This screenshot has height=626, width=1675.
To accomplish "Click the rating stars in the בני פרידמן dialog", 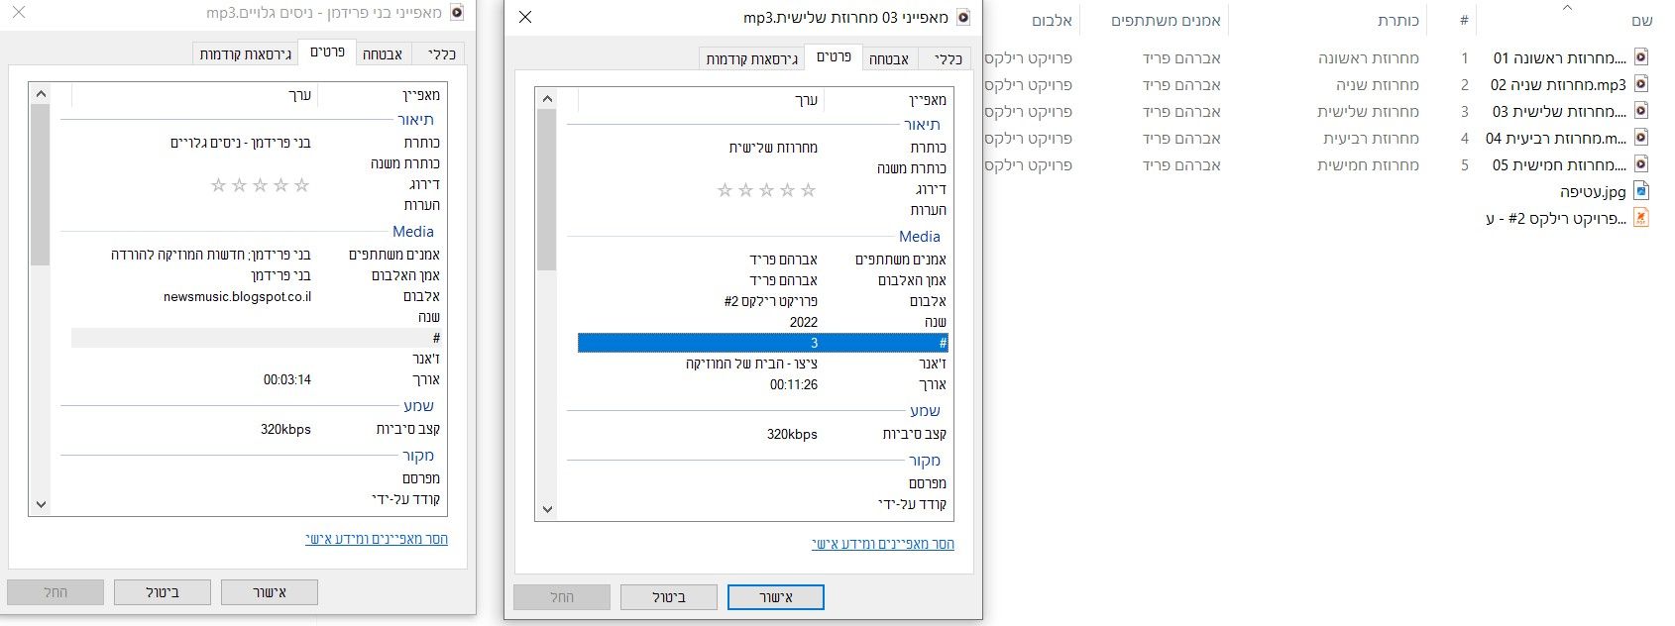I will tap(260, 184).
